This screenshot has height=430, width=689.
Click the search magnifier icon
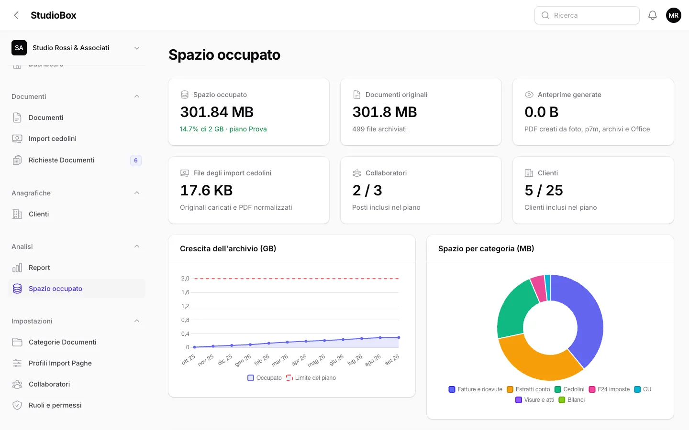point(545,15)
